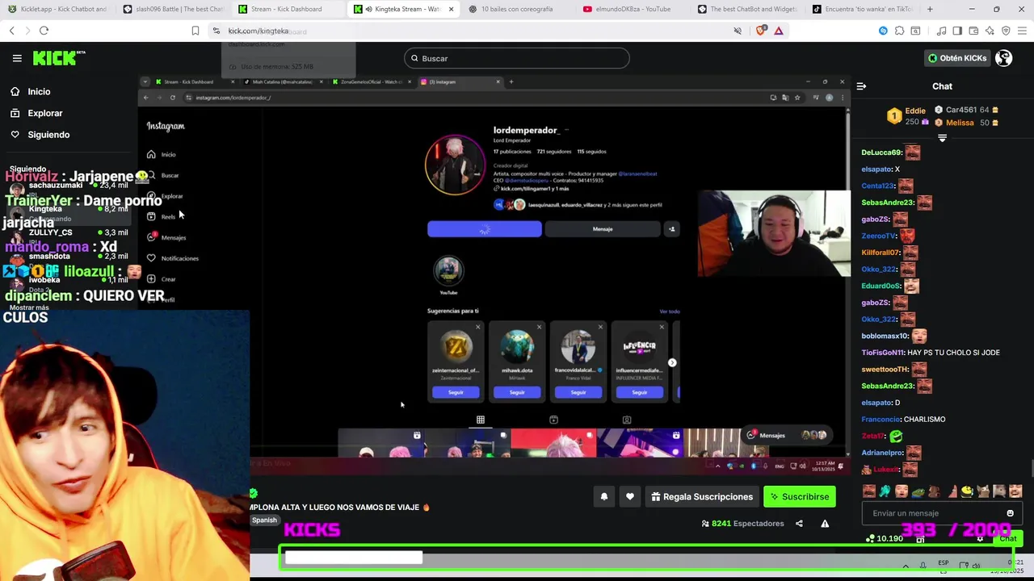Click username Franconcio in chat

(x=881, y=420)
